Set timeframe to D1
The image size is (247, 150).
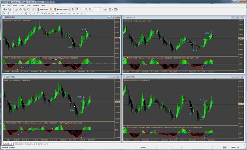click(74, 13)
